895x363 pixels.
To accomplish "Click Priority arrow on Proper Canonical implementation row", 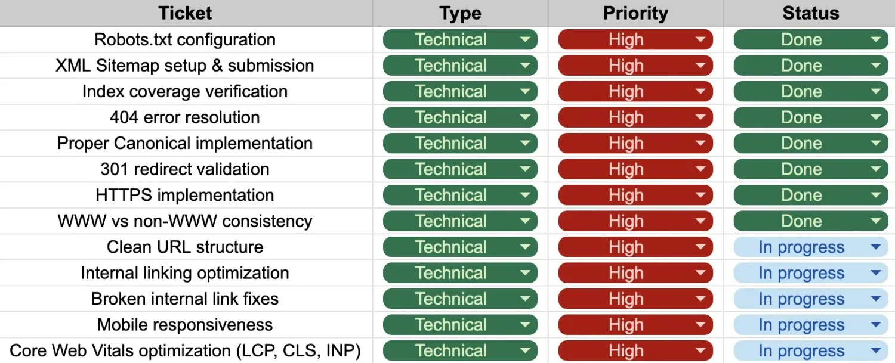I will coord(700,144).
